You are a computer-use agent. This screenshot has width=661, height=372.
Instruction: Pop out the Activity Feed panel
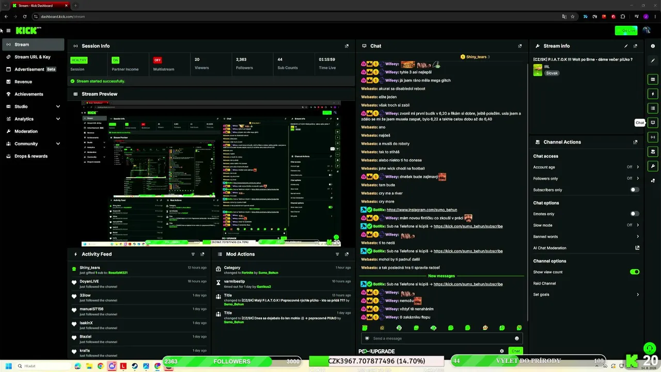click(x=202, y=254)
